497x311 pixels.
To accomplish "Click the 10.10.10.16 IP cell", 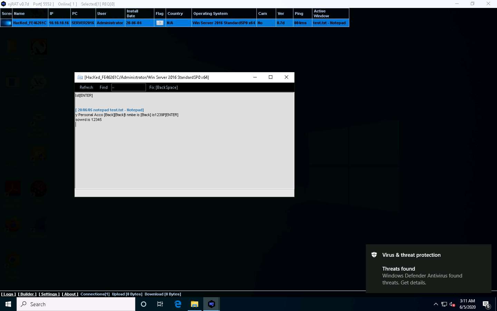I will tap(59, 23).
